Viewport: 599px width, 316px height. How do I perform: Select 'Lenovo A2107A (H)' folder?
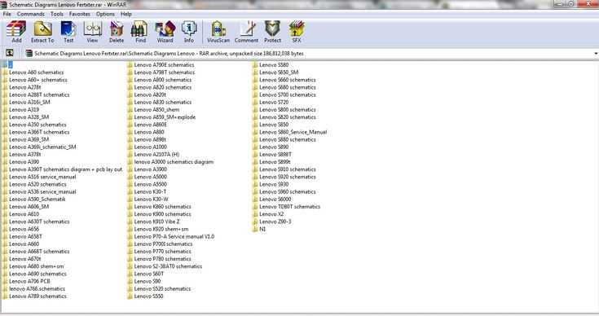coord(153,154)
